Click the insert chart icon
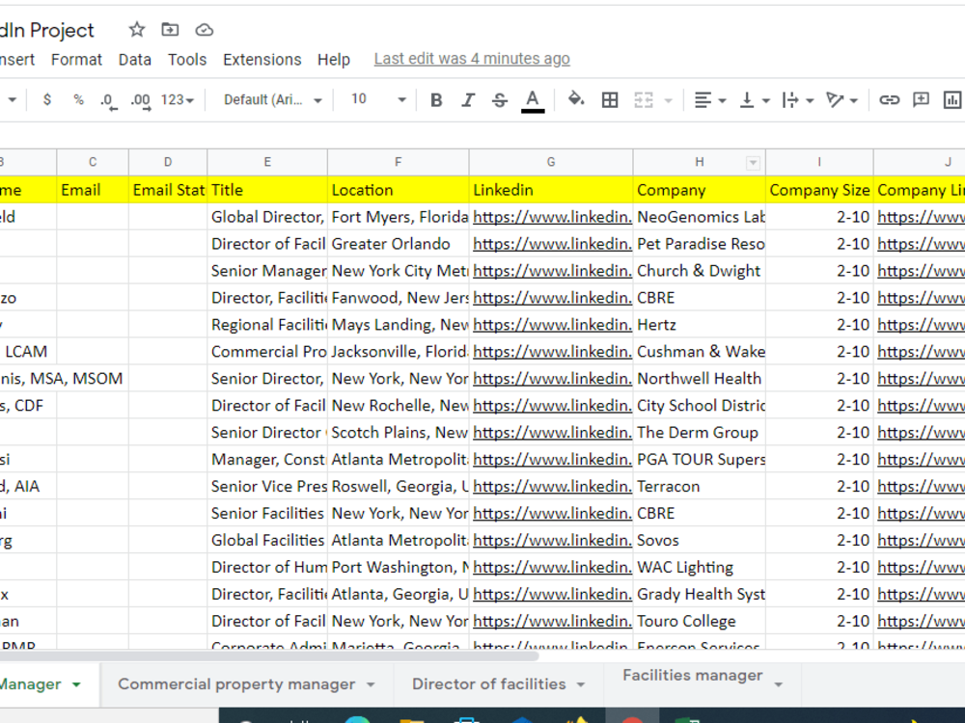Viewport: 965px width, 723px height. [952, 99]
